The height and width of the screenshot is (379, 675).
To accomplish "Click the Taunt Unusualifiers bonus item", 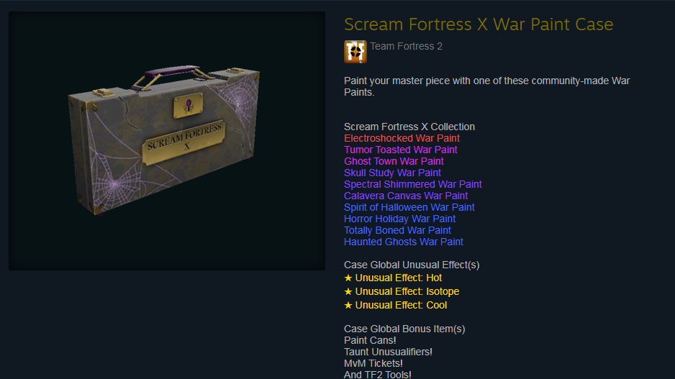I will [x=388, y=352].
